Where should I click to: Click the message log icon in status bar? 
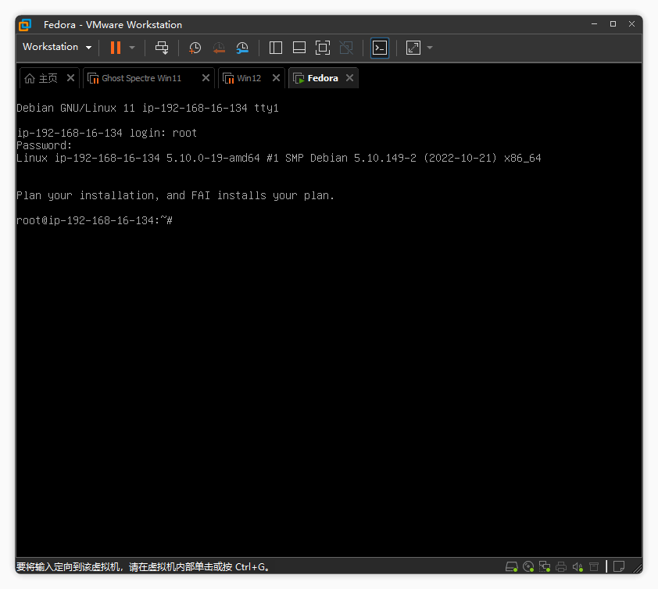click(x=619, y=567)
